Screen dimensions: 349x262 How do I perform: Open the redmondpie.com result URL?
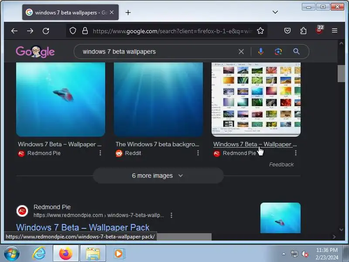tap(99, 215)
